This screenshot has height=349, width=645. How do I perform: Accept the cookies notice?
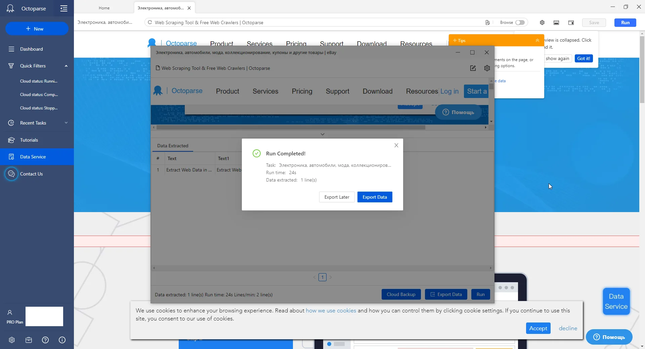[538, 328]
